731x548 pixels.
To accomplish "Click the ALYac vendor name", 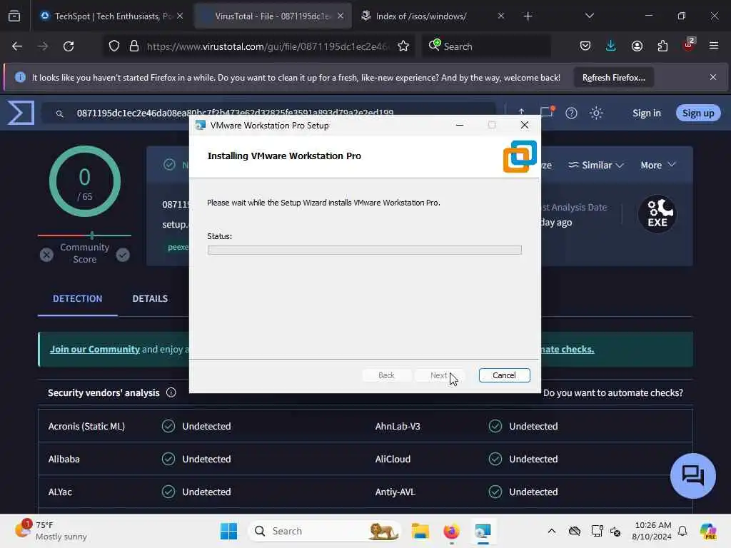I will (60, 492).
